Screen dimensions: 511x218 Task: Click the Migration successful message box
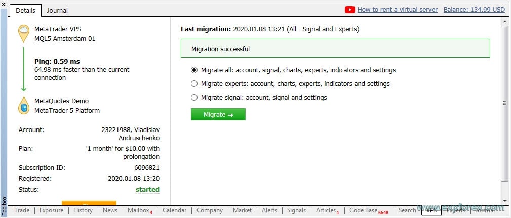tap(335, 49)
